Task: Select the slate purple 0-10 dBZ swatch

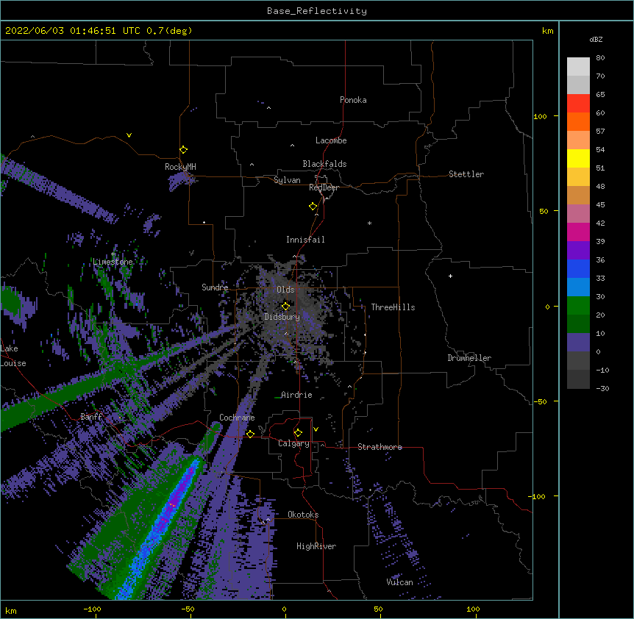Action: (x=578, y=343)
